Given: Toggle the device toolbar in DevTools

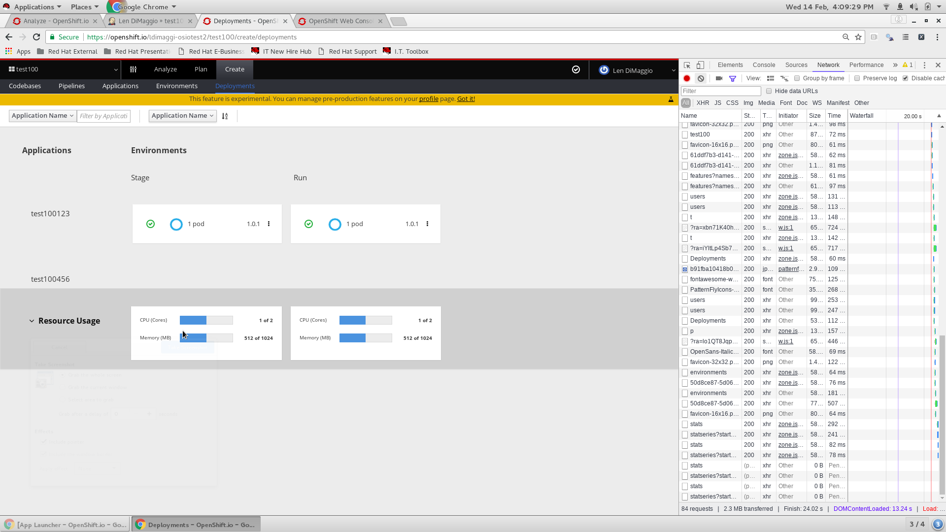Looking at the screenshot, I should pos(700,65).
